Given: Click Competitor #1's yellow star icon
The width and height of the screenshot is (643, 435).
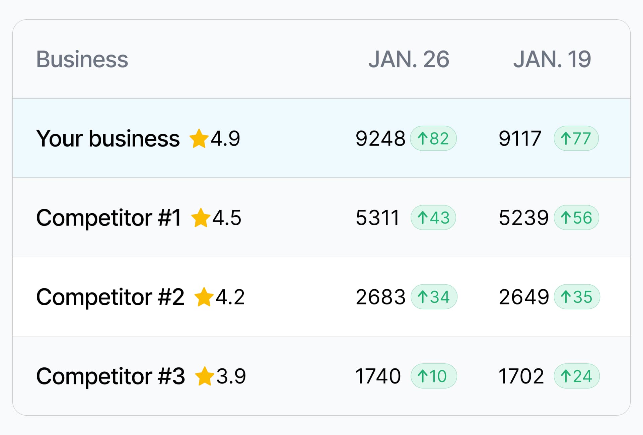Looking at the screenshot, I should point(201,217).
